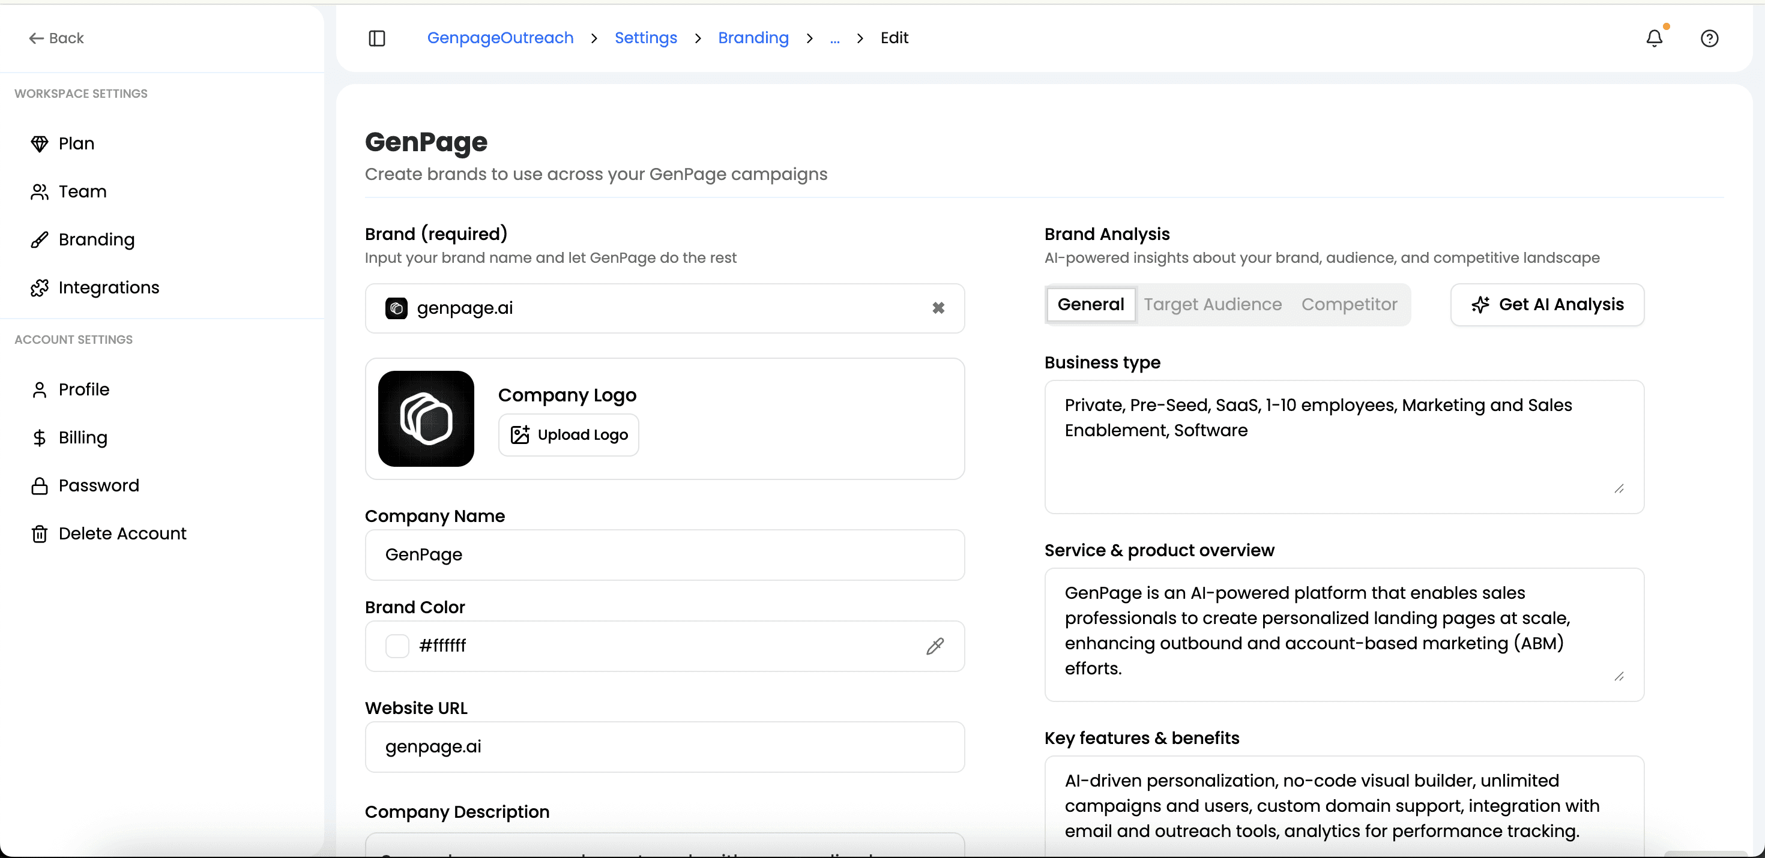Click the Company Name input field
The width and height of the screenshot is (1765, 858).
tap(664, 554)
